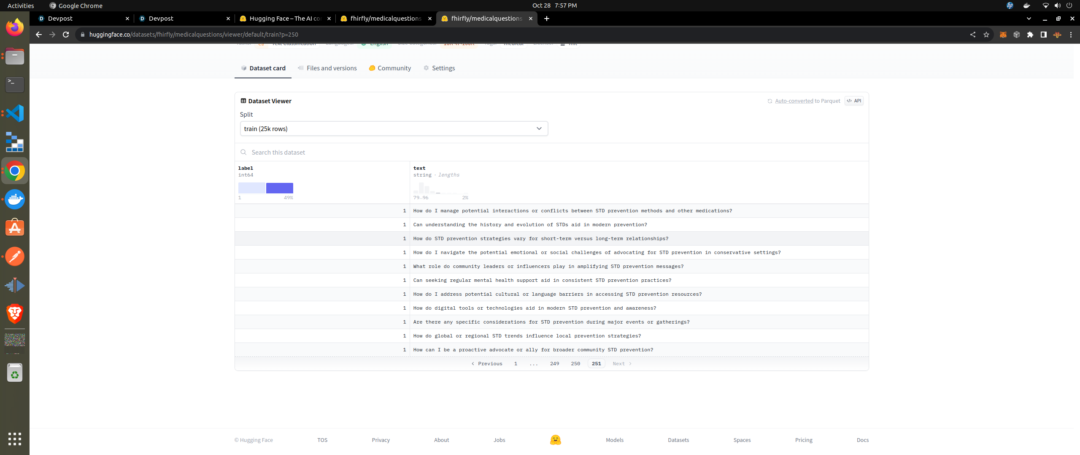Open Auto-converted to Parquet link
This screenshot has width=1080, height=455.
[x=794, y=101]
